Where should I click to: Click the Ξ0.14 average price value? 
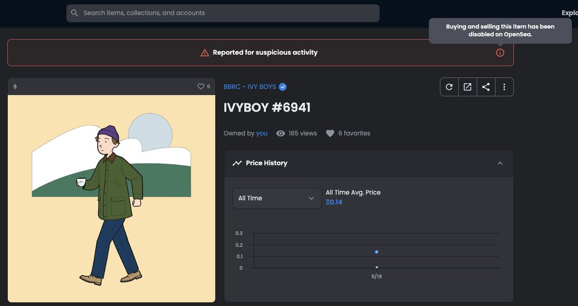click(334, 202)
